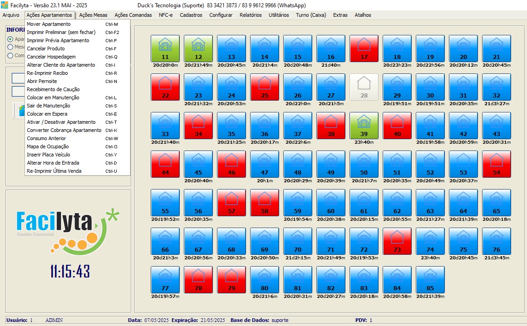This screenshot has height=326, width=527.
Task: Open green apartment 39 tile
Action: 364,126
